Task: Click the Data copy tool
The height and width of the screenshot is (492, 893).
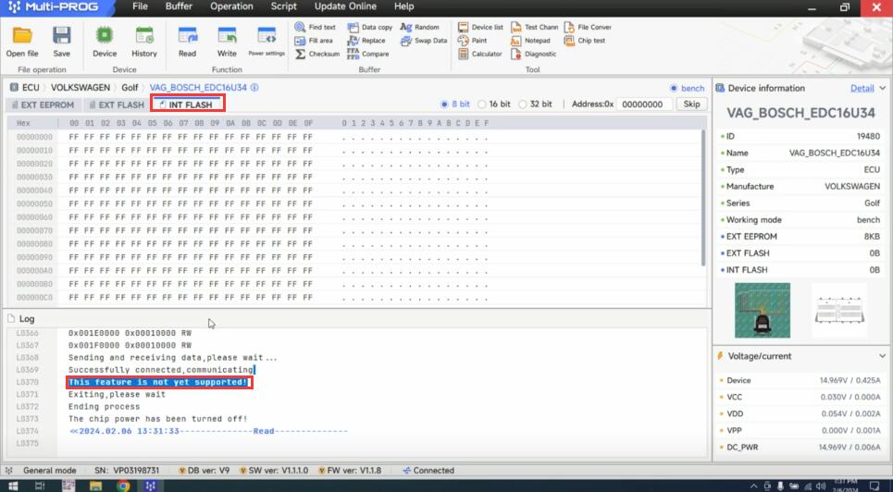Action: click(x=369, y=27)
